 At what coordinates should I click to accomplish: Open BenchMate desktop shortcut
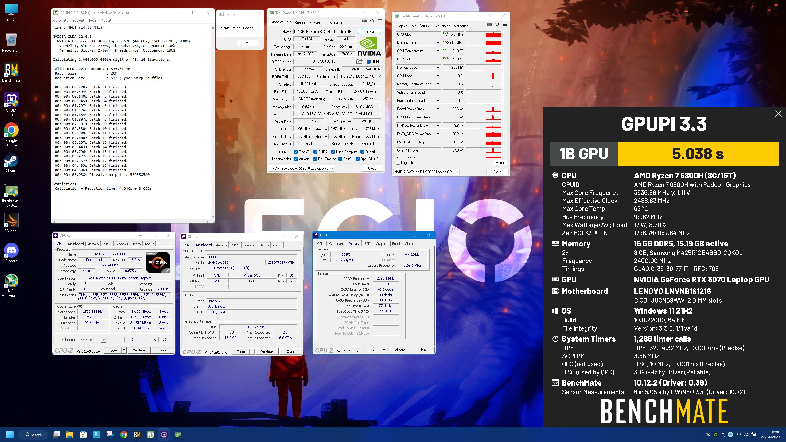pyautogui.click(x=11, y=72)
